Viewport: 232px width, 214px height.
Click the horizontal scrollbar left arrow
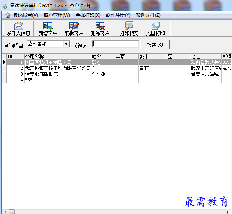5,212
